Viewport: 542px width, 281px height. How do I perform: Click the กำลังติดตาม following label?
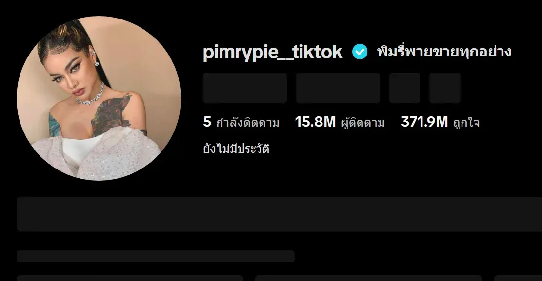click(247, 122)
